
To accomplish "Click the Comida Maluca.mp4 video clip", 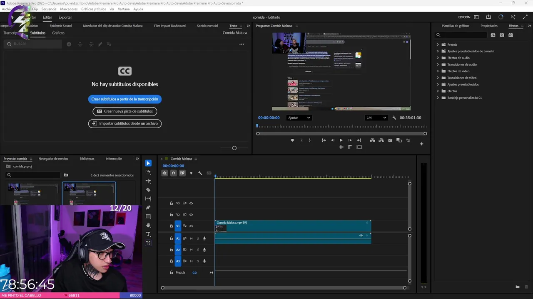I will (293, 226).
